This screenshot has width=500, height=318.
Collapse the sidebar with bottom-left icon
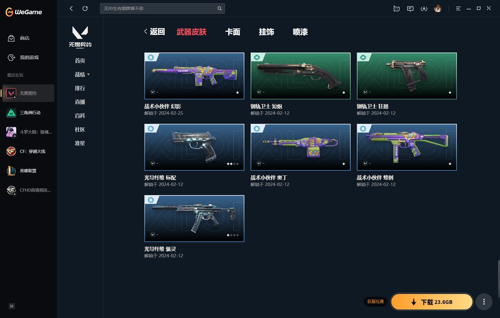(x=12, y=306)
